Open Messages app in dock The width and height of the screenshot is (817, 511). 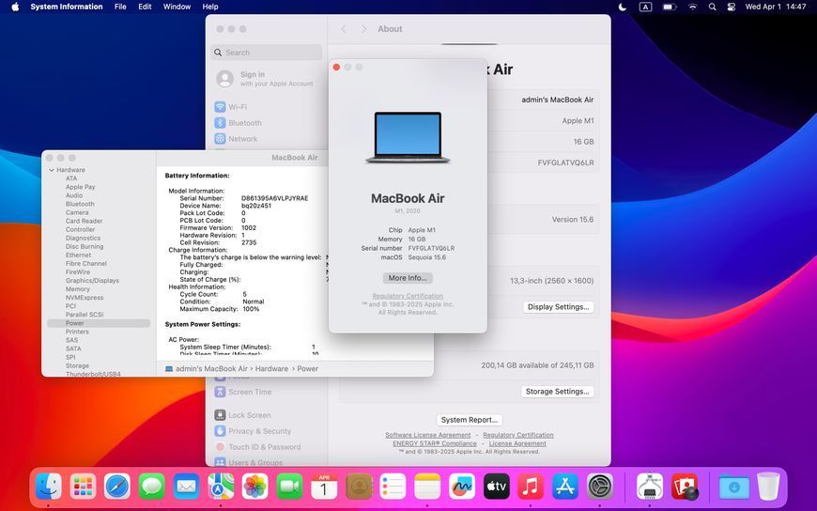pos(151,487)
